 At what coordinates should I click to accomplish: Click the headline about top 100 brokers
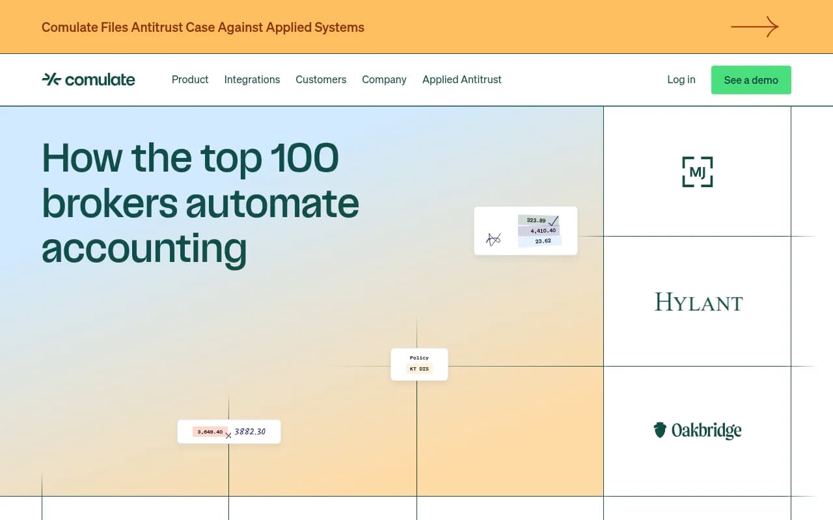pyautogui.click(x=200, y=203)
